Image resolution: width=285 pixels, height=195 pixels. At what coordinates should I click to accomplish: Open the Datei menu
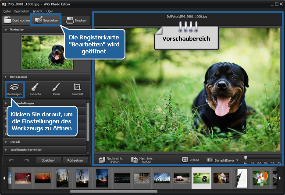7,10
